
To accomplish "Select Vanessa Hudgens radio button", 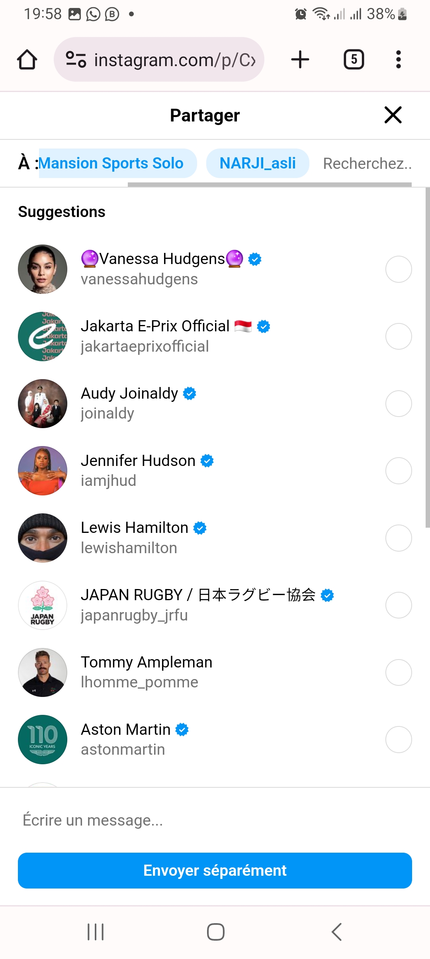I will click(x=398, y=269).
